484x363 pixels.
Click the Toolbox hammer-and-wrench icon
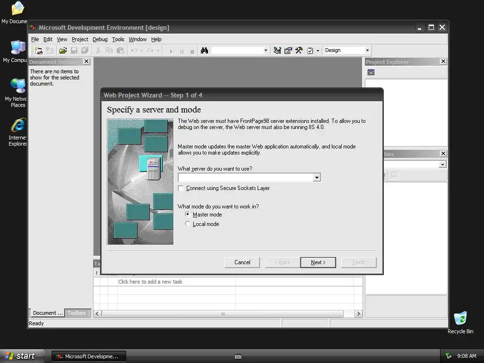pyautogui.click(x=299, y=51)
